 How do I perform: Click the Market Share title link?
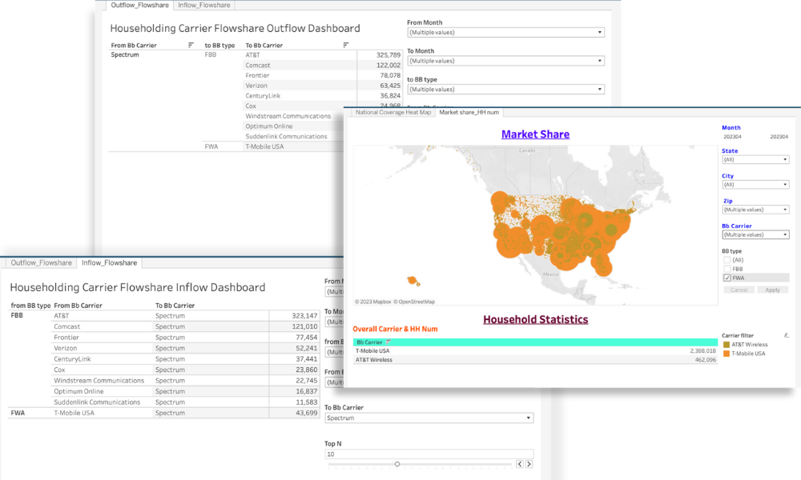pos(535,134)
